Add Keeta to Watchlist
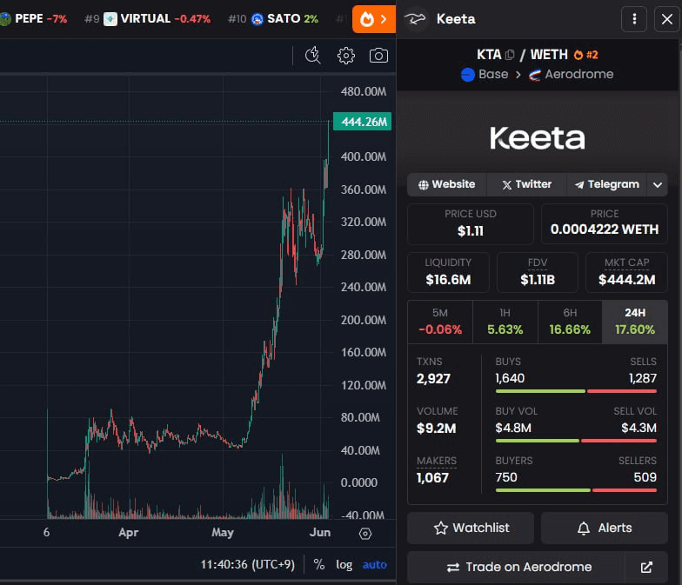 pyautogui.click(x=471, y=528)
